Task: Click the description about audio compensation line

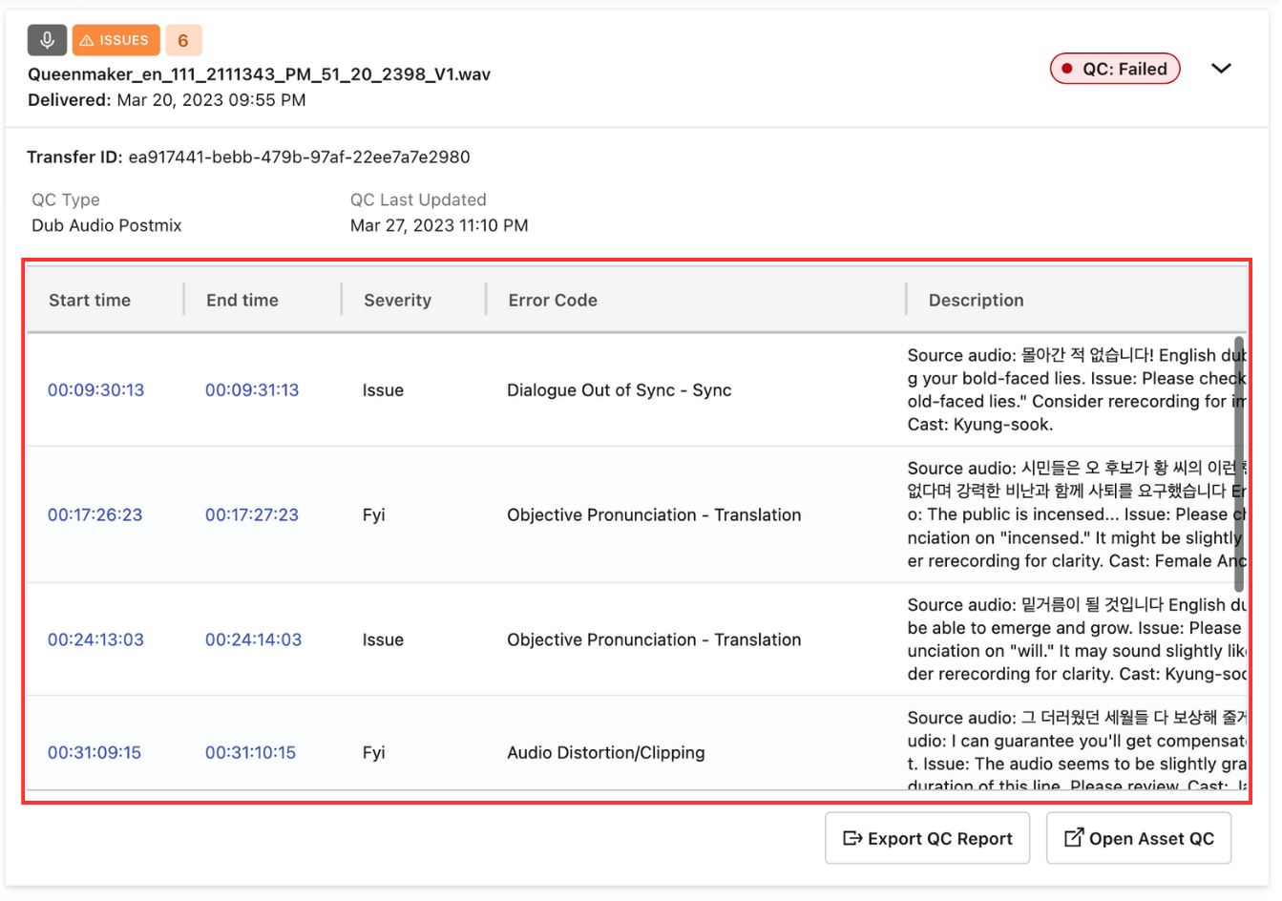Action: coord(1077,750)
